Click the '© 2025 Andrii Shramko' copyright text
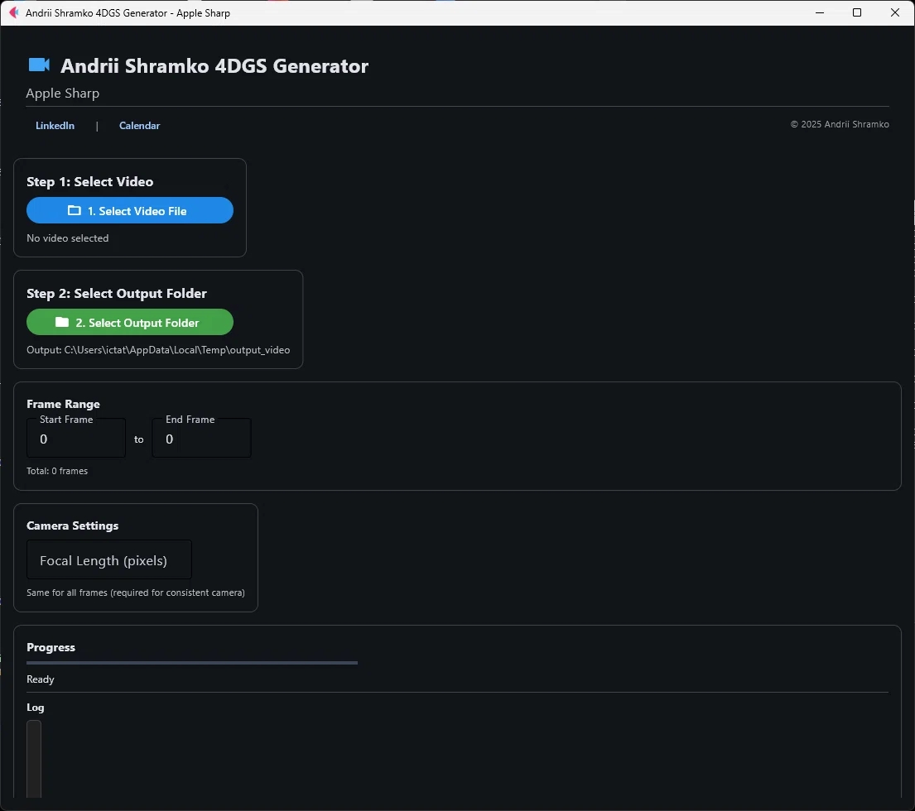The height and width of the screenshot is (811, 915). [x=840, y=124]
